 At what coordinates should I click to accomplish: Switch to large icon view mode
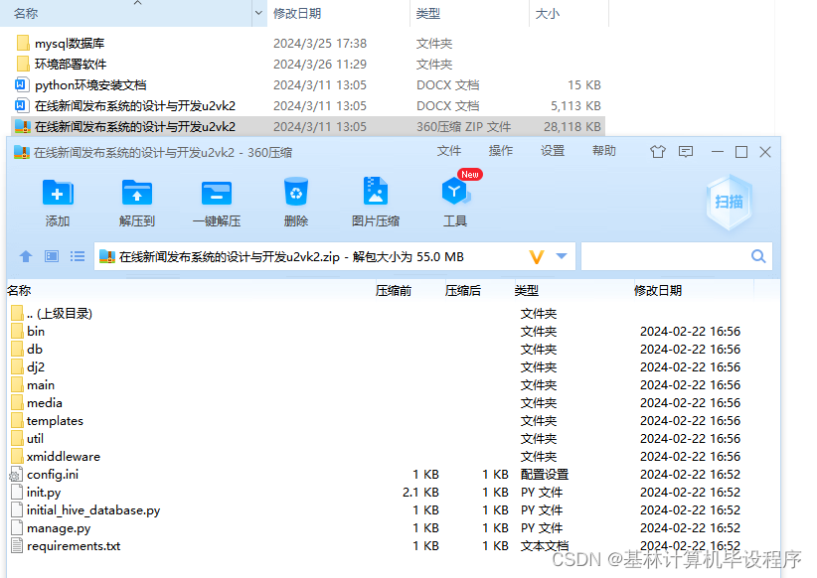(51, 255)
